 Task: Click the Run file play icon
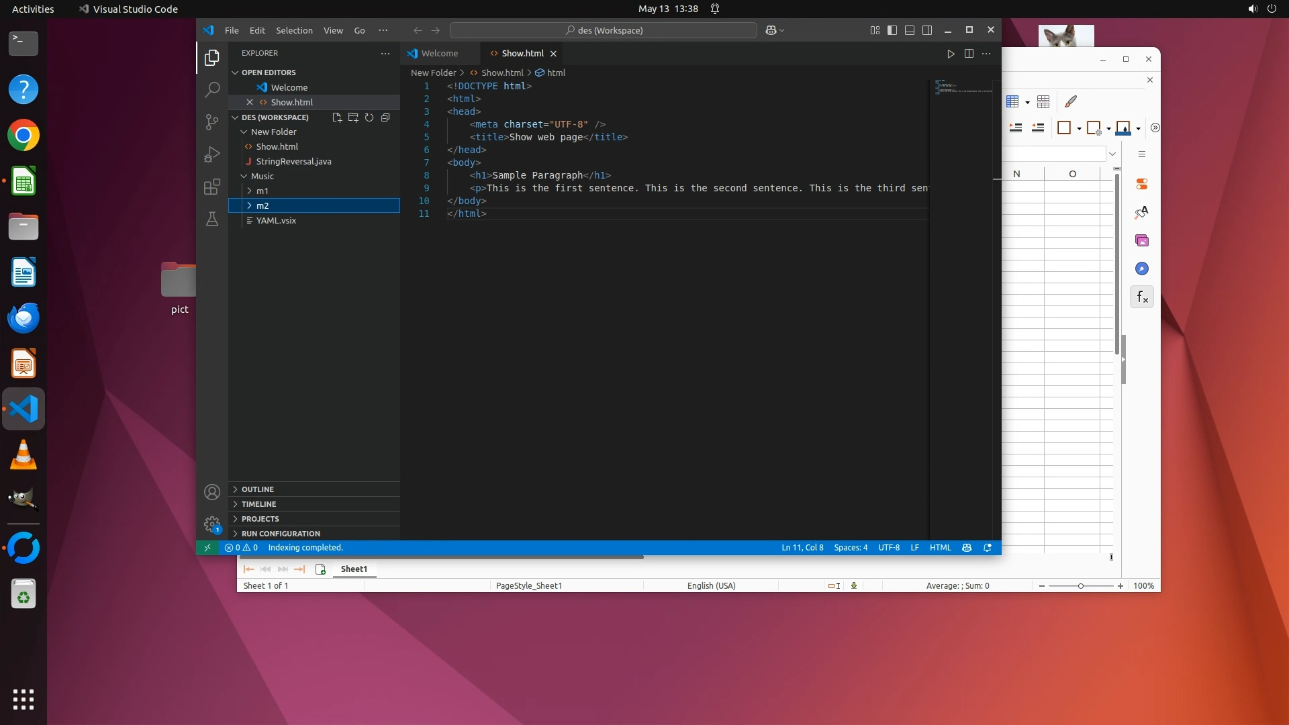tap(951, 54)
